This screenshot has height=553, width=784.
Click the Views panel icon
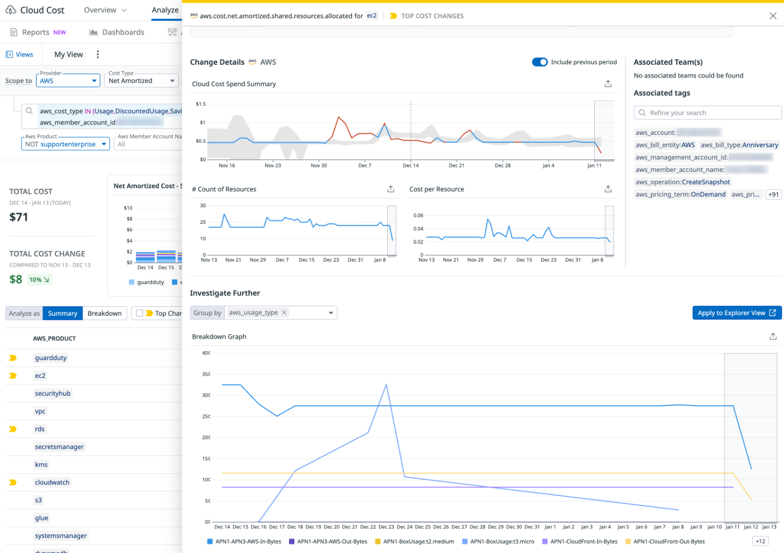(9, 54)
